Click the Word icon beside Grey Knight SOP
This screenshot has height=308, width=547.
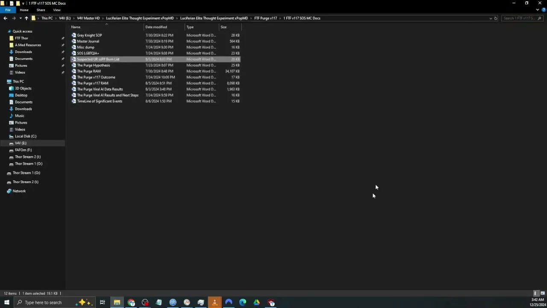pos(74,36)
